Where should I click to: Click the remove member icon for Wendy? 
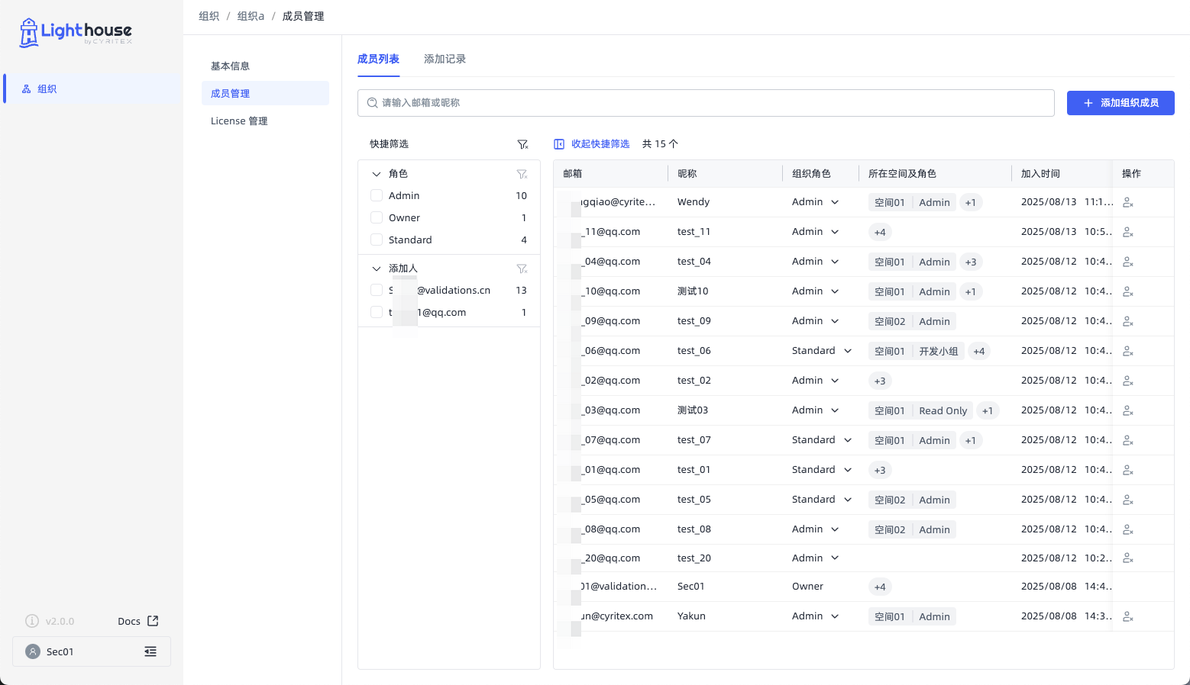click(x=1127, y=203)
